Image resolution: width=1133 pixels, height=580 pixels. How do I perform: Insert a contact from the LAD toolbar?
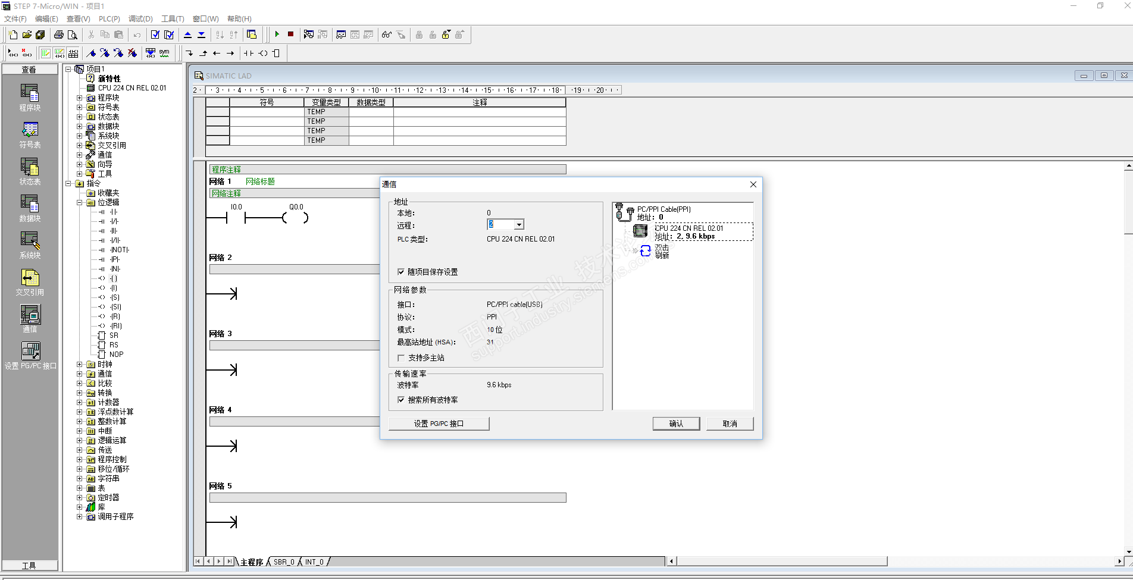[x=249, y=53]
